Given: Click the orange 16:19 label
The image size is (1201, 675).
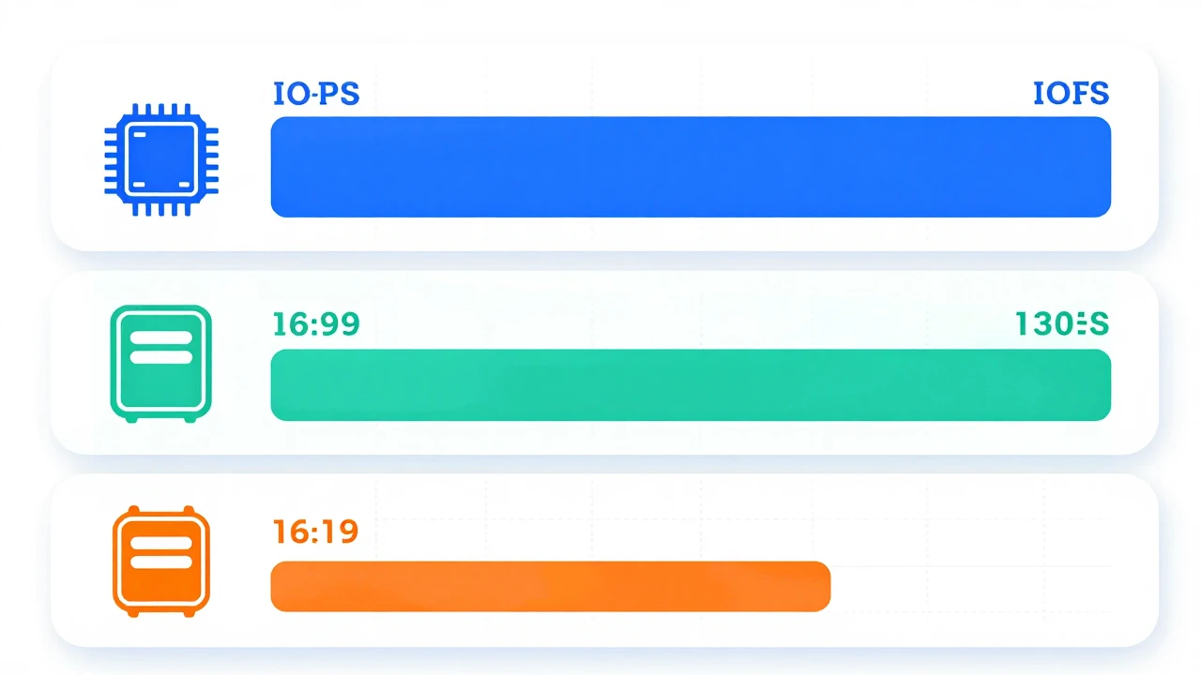Looking at the screenshot, I should (x=315, y=532).
